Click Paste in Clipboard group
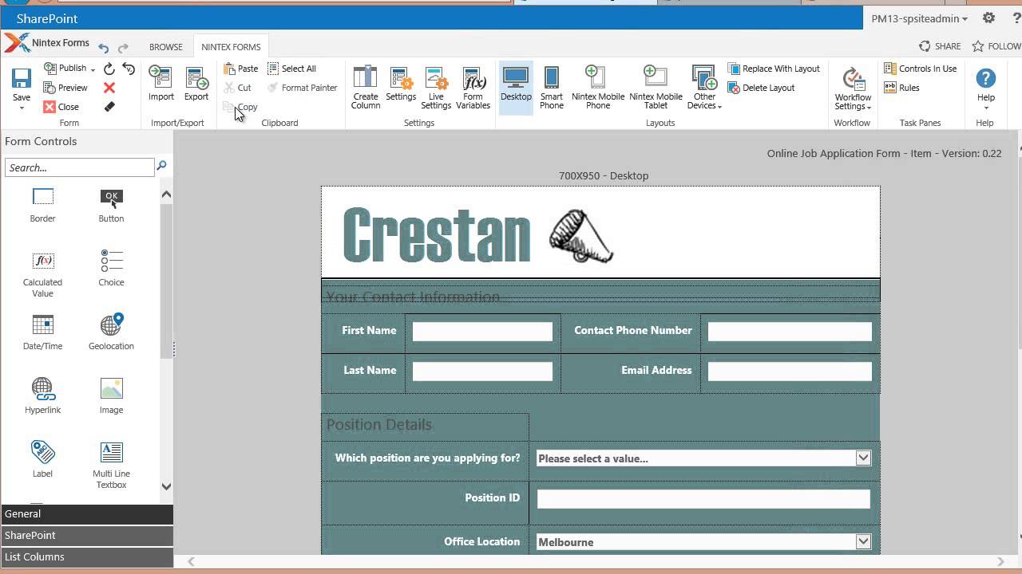The width and height of the screenshot is (1022, 574). [x=241, y=69]
